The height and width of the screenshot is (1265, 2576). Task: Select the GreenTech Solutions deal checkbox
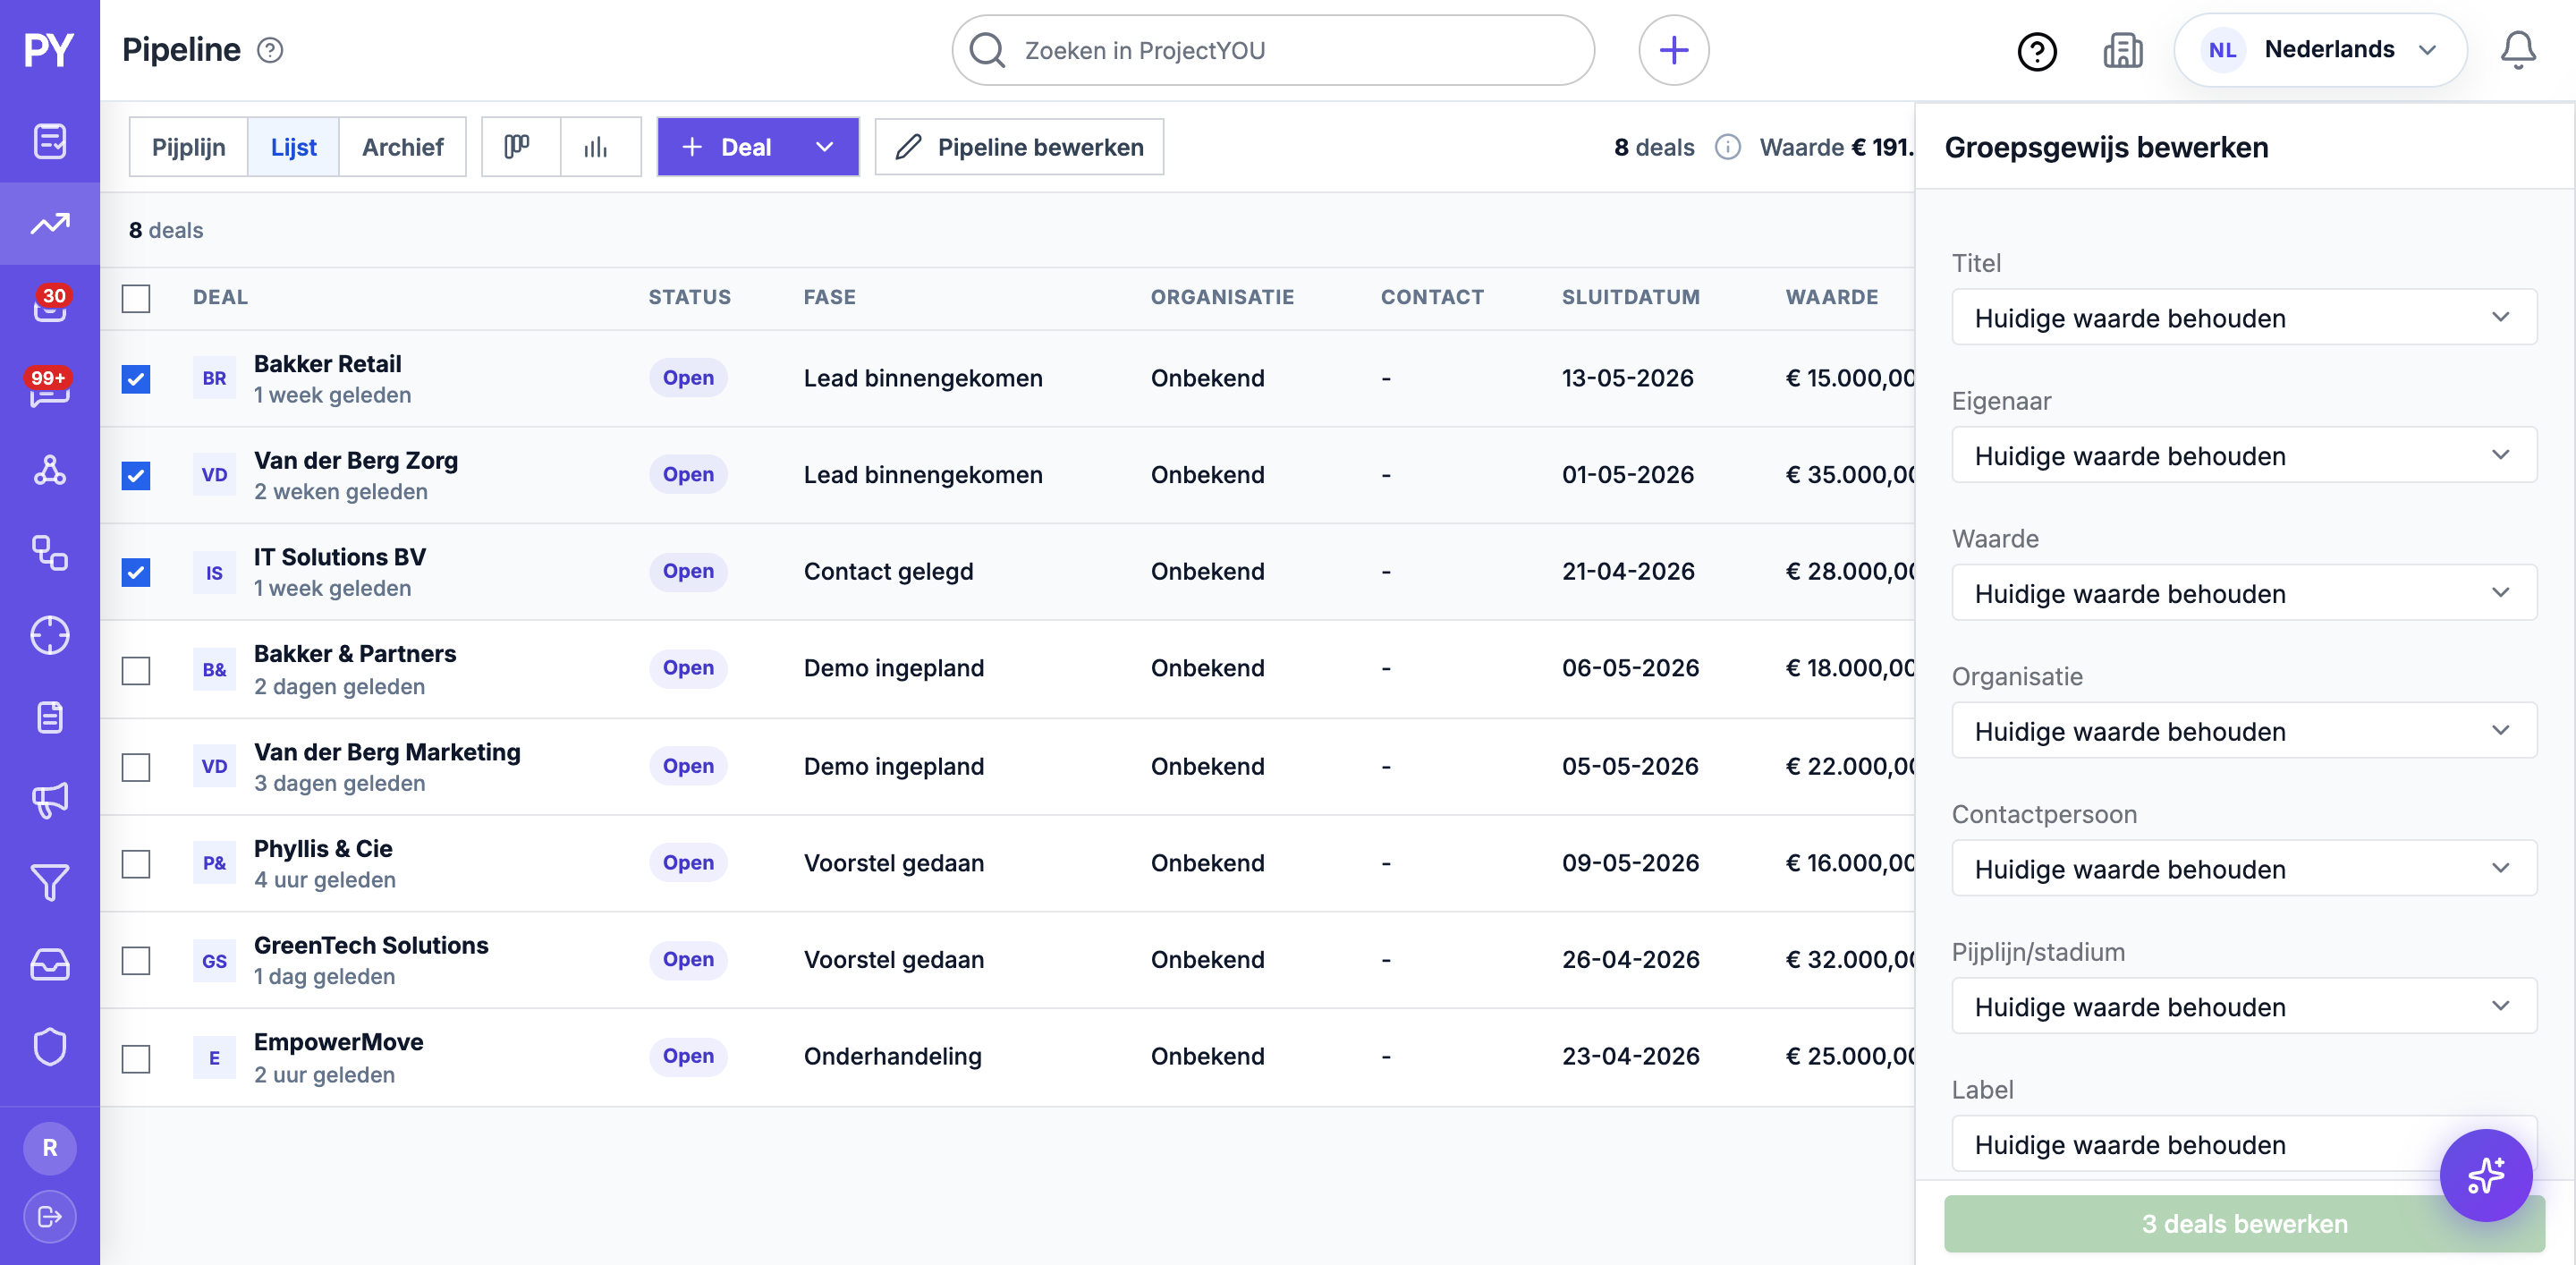tap(136, 960)
